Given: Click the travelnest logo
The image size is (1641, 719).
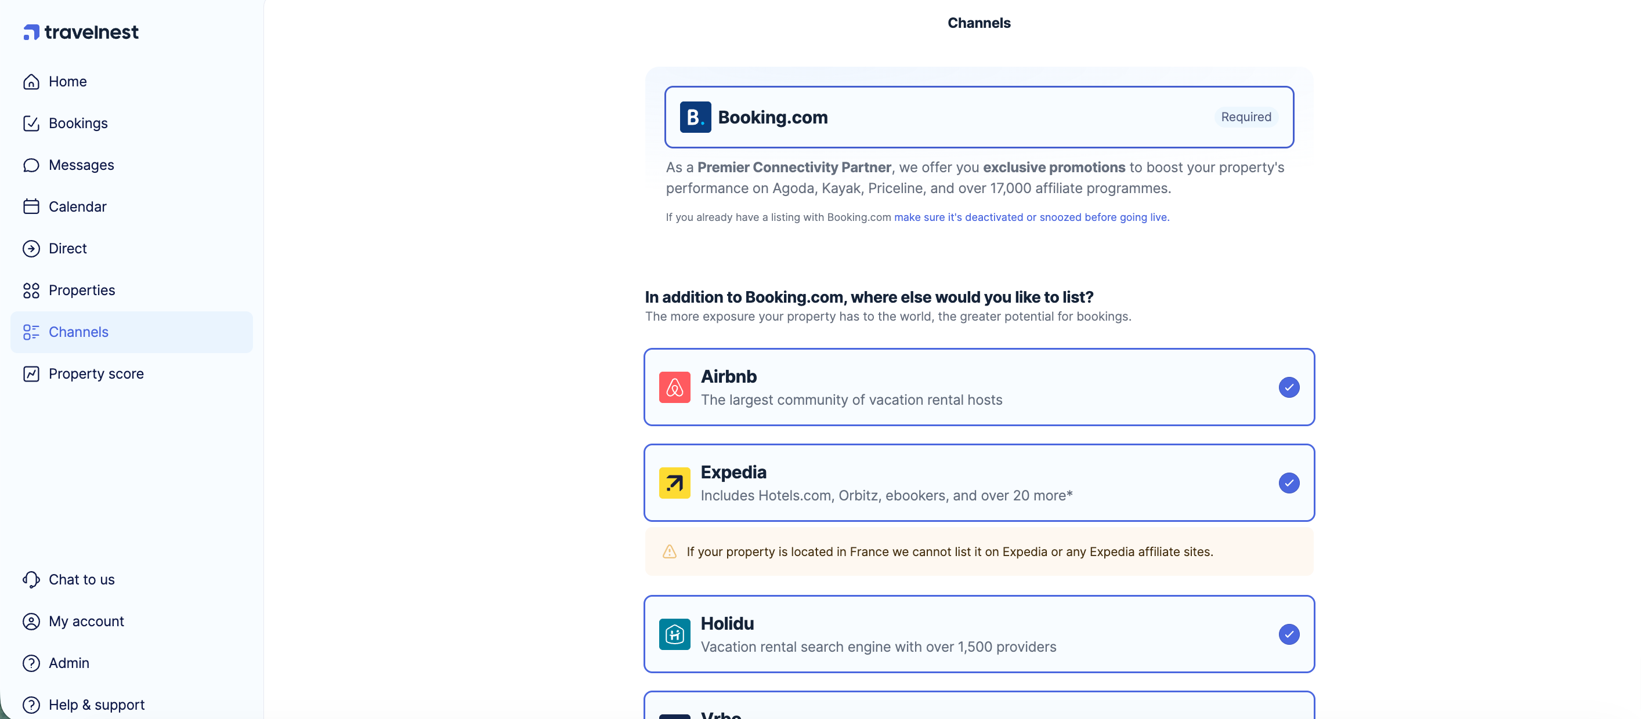Looking at the screenshot, I should (81, 32).
